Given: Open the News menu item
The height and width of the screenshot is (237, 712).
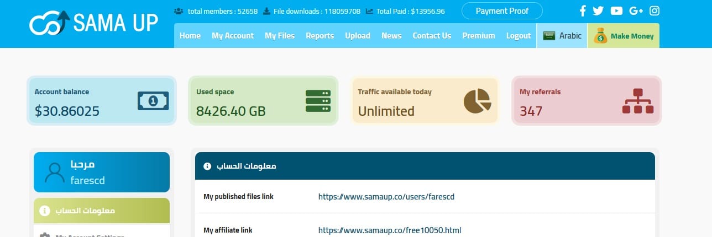Looking at the screenshot, I should (x=391, y=36).
